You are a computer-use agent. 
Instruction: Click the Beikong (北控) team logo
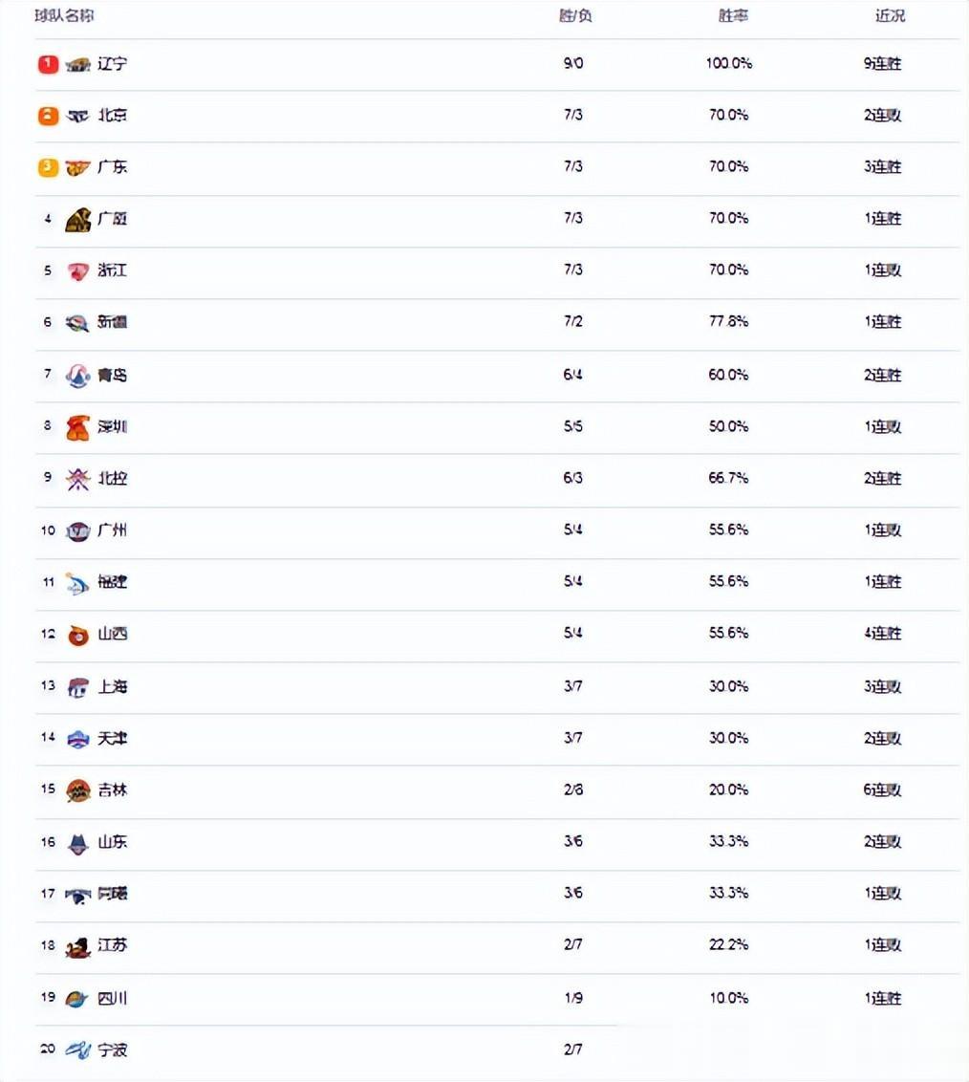78,479
